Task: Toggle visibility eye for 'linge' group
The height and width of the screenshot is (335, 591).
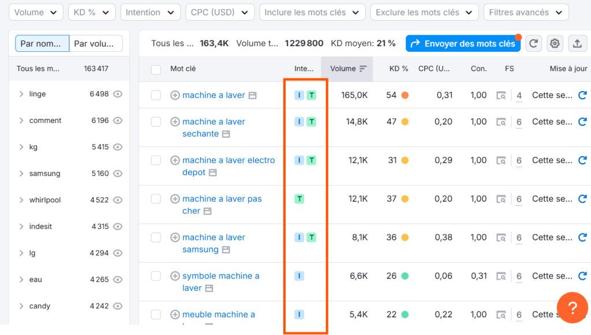Action: pyautogui.click(x=118, y=94)
